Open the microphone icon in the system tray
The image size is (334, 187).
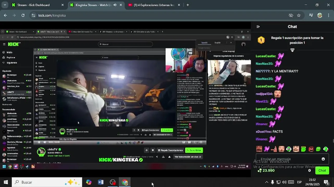click(272, 182)
